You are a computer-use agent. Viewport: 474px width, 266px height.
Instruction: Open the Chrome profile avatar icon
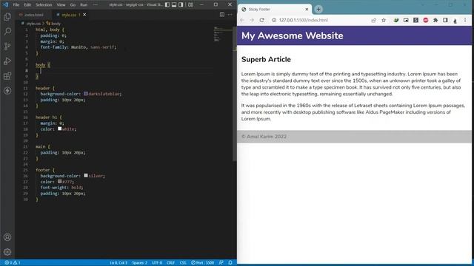click(455, 21)
